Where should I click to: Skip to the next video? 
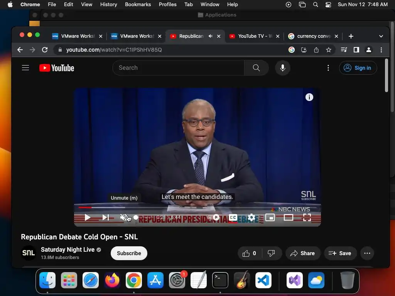coord(106,217)
